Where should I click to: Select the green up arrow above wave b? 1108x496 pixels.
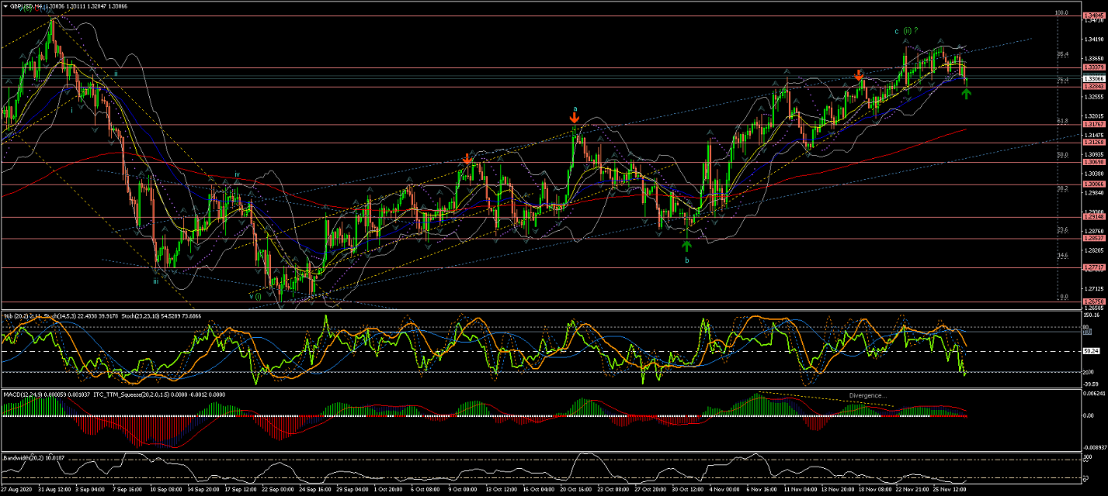pos(686,246)
